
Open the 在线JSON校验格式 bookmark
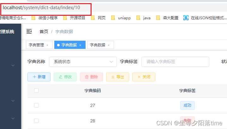[x=205, y=18]
